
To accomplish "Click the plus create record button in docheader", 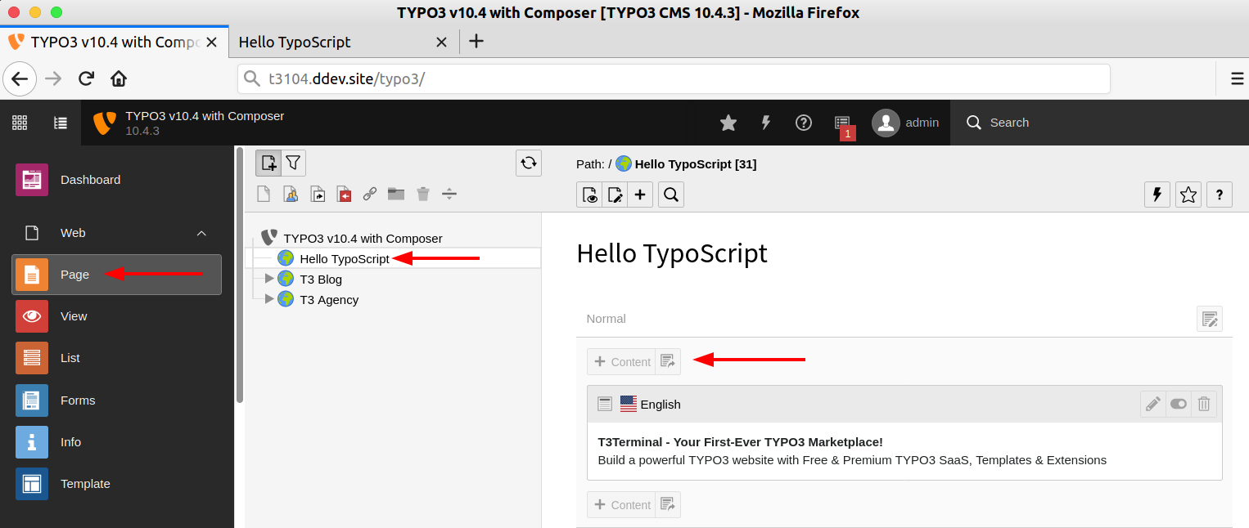I will tap(640, 195).
